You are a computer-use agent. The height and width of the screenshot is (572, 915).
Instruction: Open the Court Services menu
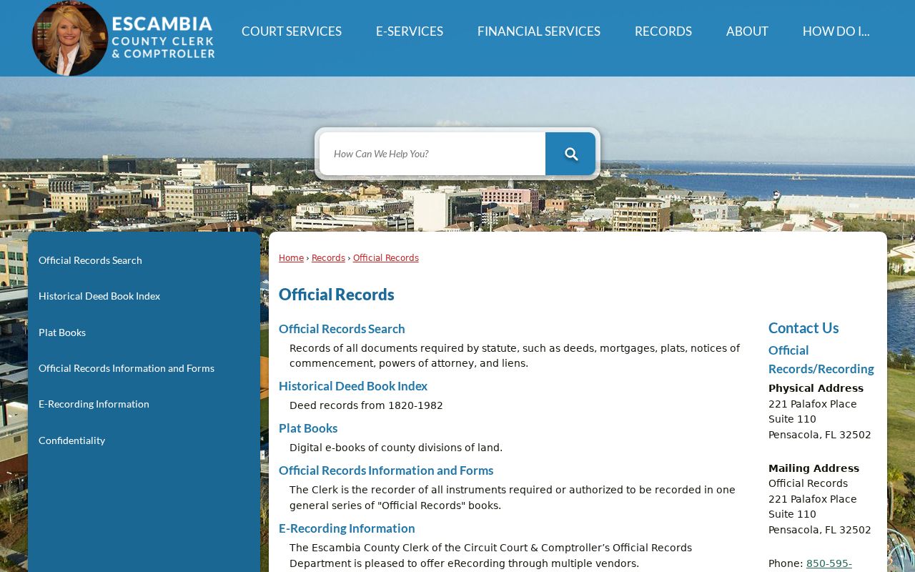point(292,31)
